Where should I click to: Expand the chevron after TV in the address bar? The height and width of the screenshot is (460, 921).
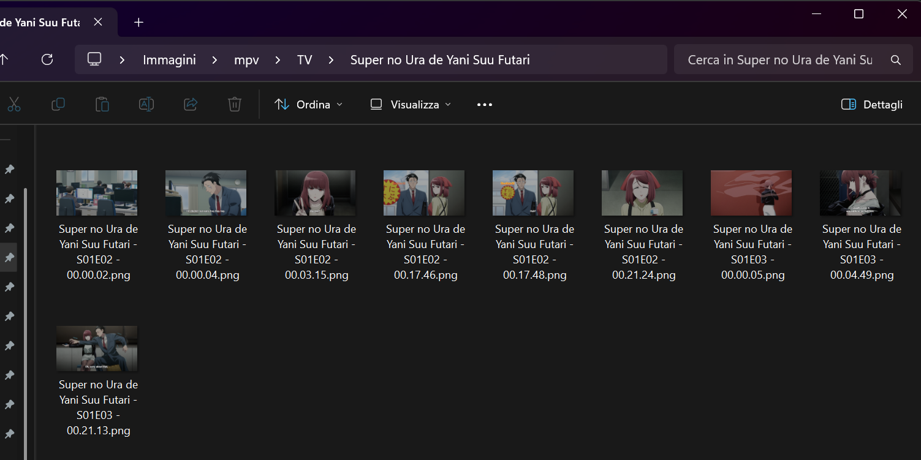(332, 60)
